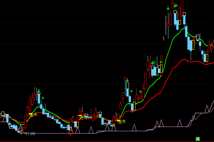Click the red up arrow at chart bottom
The height and width of the screenshot is (142, 214).
click(71, 134)
